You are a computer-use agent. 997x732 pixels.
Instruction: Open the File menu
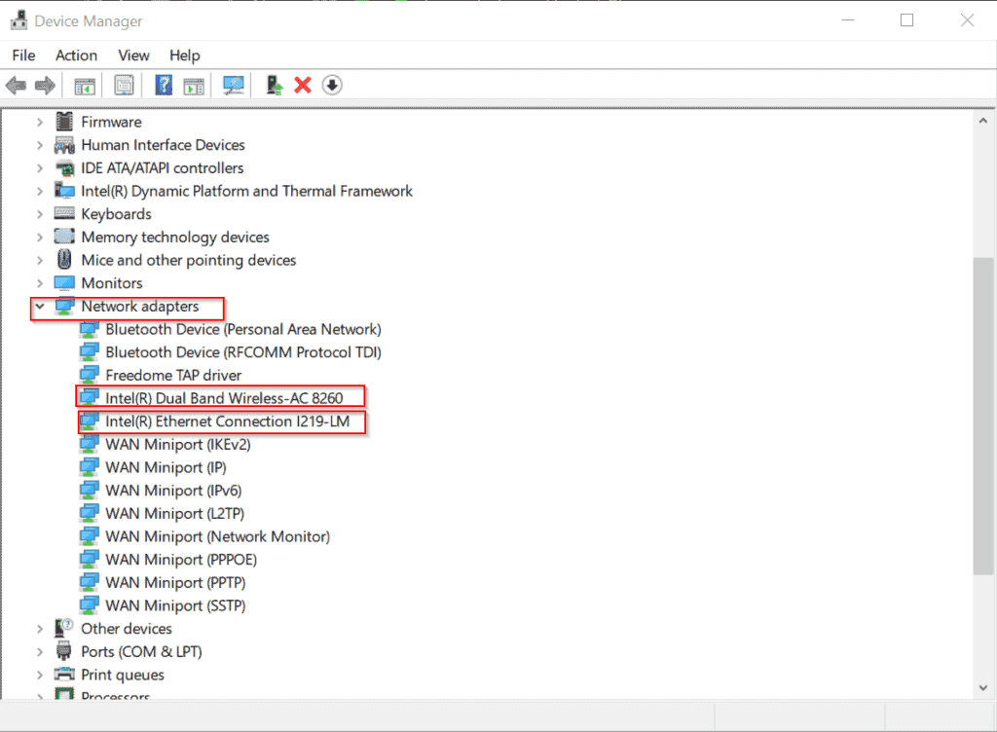[23, 55]
